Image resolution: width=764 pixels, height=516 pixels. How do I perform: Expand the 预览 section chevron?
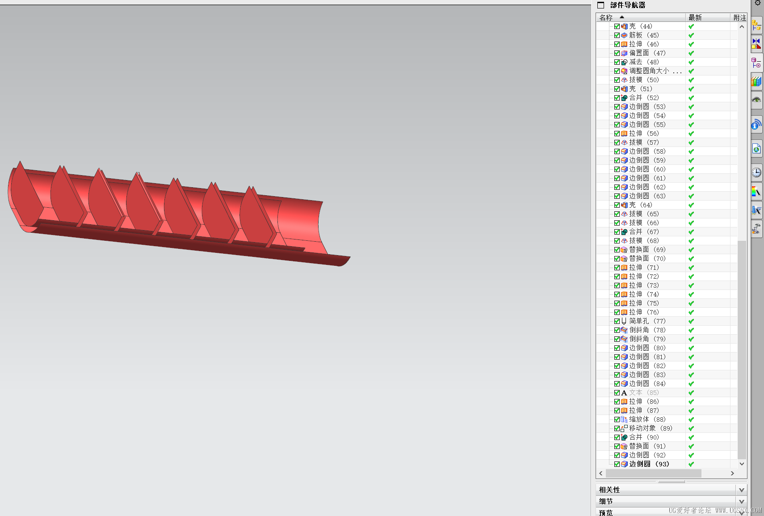(742, 513)
